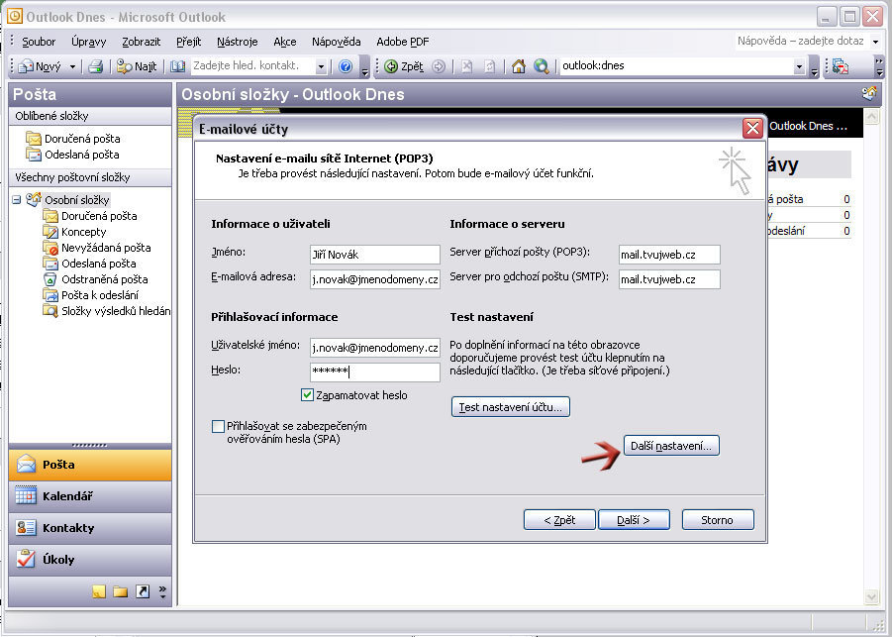The width and height of the screenshot is (892, 637).
Task: Open the Soubor menu
Action: pos(39,42)
